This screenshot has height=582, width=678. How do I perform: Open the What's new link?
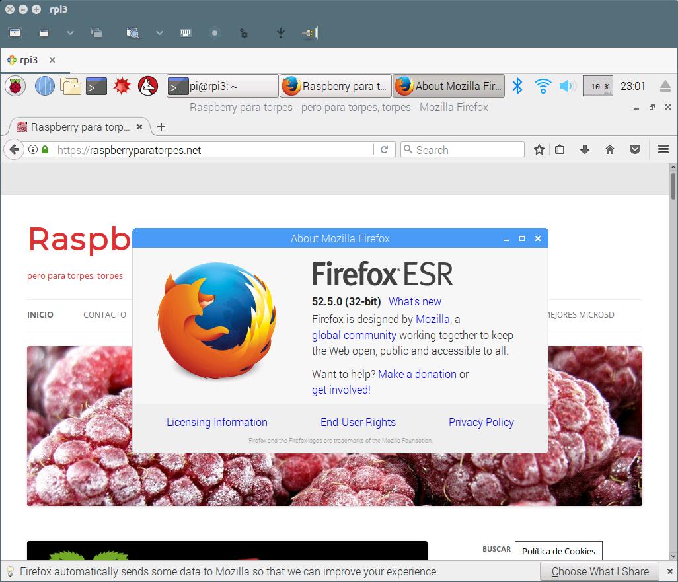pos(414,301)
